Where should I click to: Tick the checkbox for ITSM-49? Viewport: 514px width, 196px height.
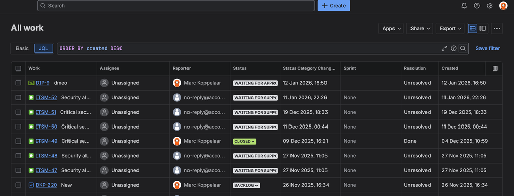tap(19, 141)
